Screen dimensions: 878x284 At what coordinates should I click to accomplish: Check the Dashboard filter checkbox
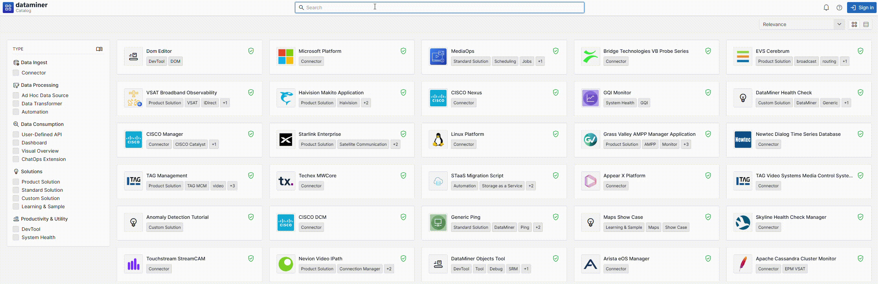[16, 143]
